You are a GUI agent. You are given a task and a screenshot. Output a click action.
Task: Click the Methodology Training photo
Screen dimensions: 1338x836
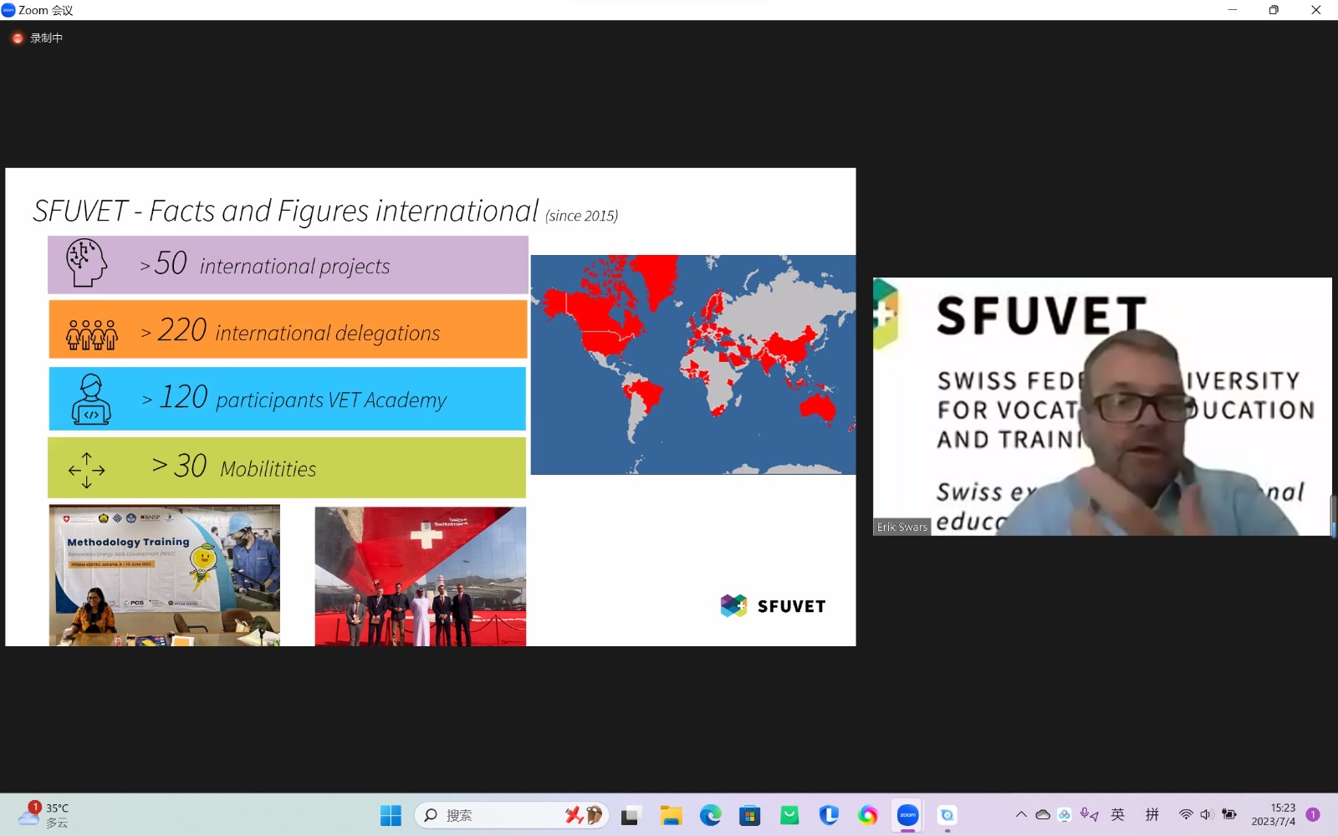165,575
